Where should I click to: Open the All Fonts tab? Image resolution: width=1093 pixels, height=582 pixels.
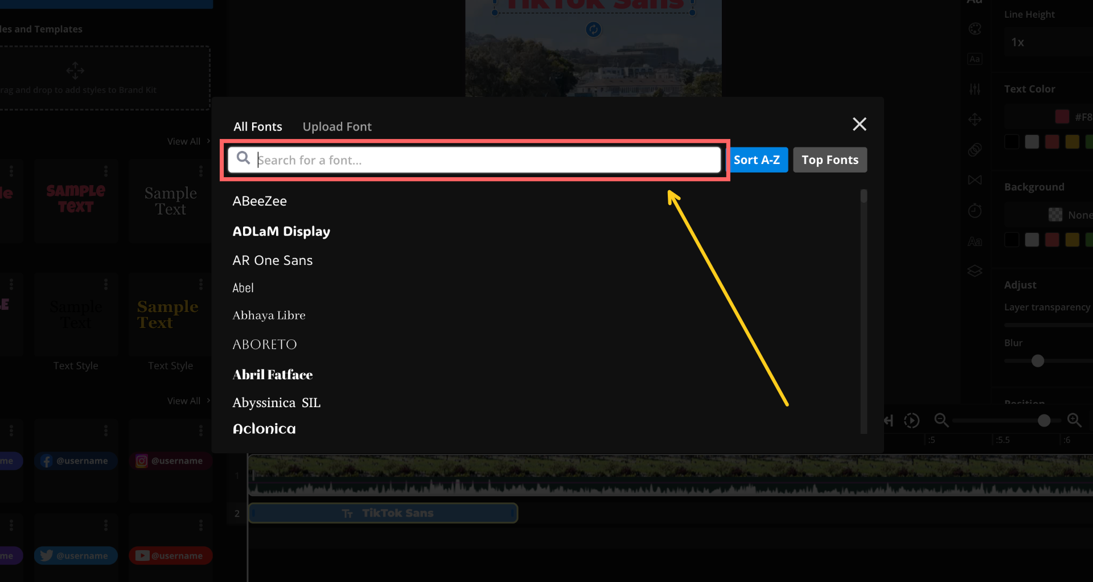click(257, 126)
